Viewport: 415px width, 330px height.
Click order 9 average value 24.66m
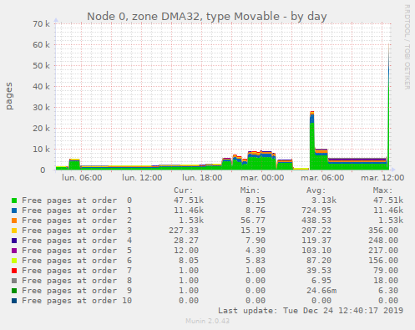321,291
